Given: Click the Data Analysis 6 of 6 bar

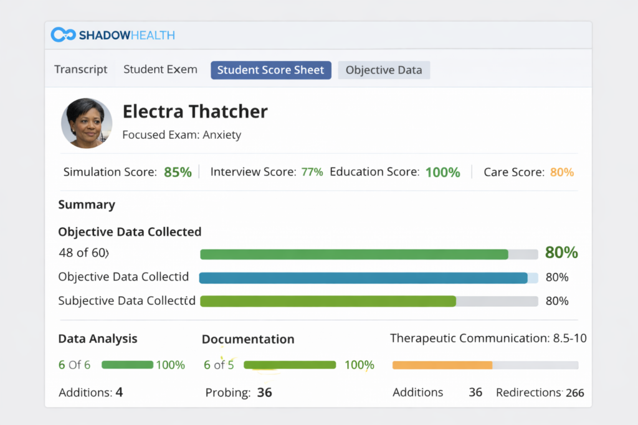Looking at the screenshot, I should pos(127,365).
